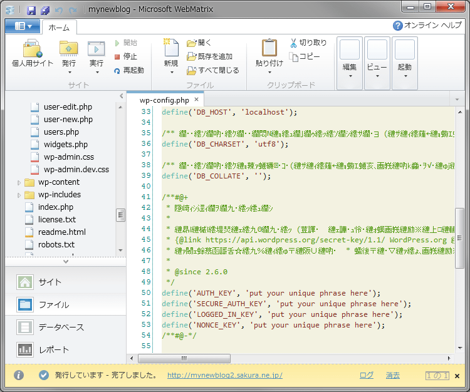Screen dimensions: 470x392
Task: Click file tree scrollbar thumb
Action: coord(120,215)
